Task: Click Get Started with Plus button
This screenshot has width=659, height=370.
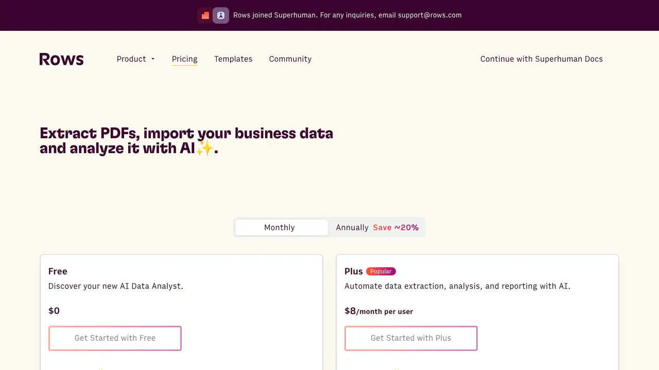Action: (411, 338)
